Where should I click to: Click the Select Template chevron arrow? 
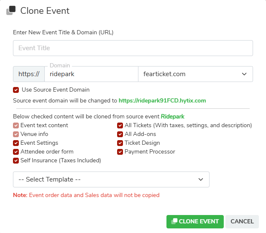[201, 179]
